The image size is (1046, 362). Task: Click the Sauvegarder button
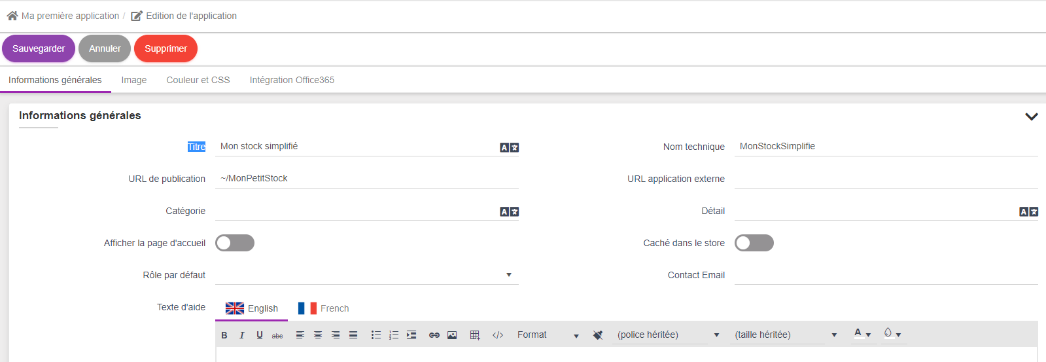coord(39,48)
